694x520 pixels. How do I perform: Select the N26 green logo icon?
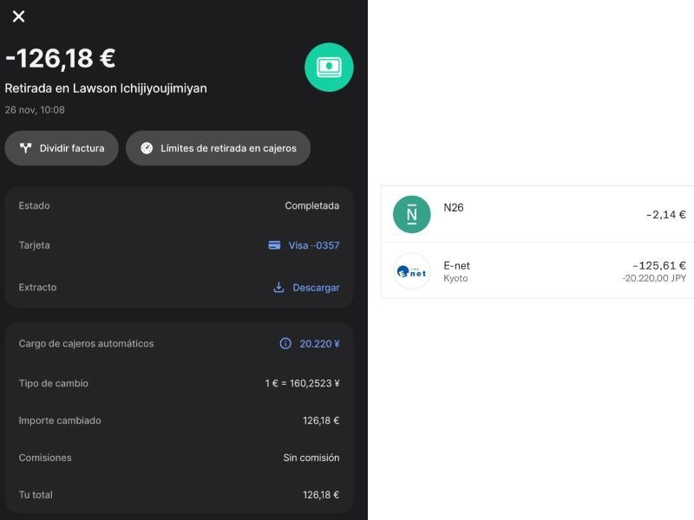pos(411,214)
